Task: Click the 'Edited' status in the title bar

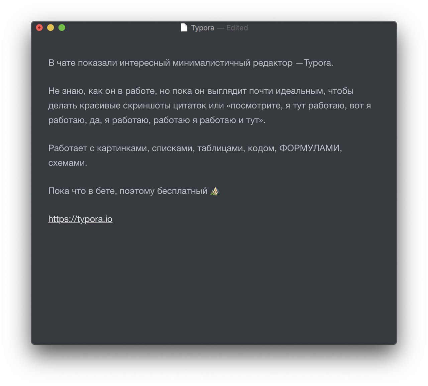Action: click(x=237, y=28)
